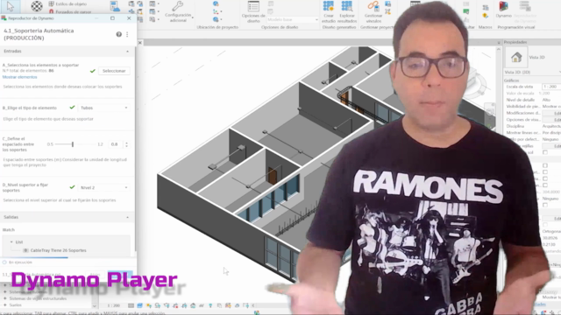Viewport: 561px width, 315px height.
Task: Open Escala de vista 1 : 200 dropdown
Action: click(x=551, y=87)
